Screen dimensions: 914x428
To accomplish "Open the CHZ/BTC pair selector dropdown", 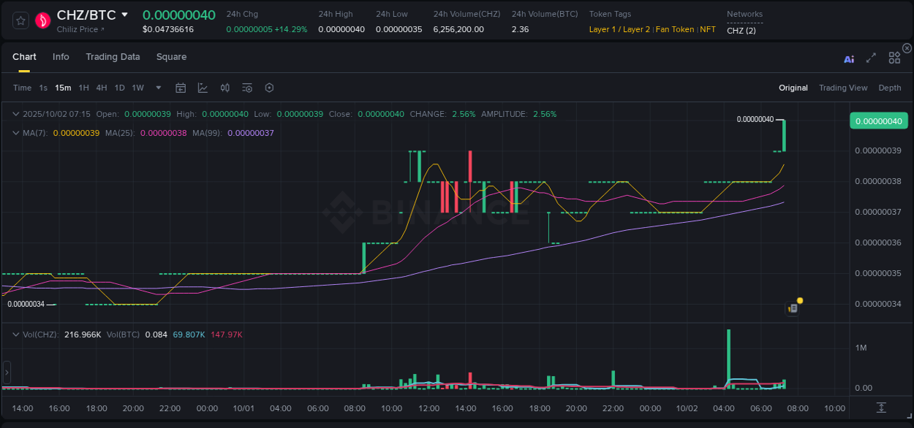I will tap(124, 15).
